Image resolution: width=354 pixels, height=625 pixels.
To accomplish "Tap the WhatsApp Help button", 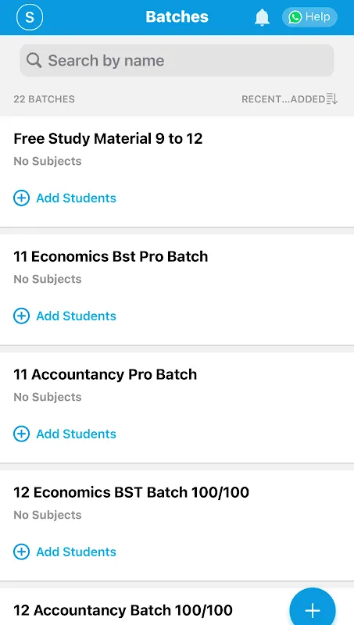I will [x=309, y=17].
